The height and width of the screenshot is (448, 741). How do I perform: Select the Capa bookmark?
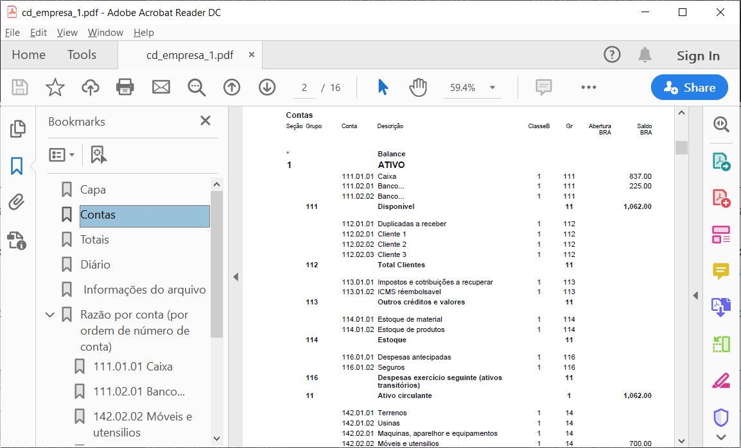pyautogui.click(x=93, y=190)
